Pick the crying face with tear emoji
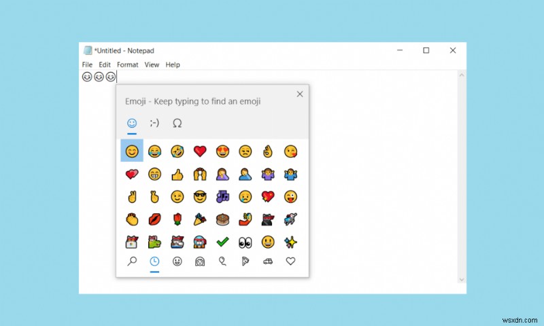Image resolution: width=544 pixels, height=326 pixels. (245, 196)
